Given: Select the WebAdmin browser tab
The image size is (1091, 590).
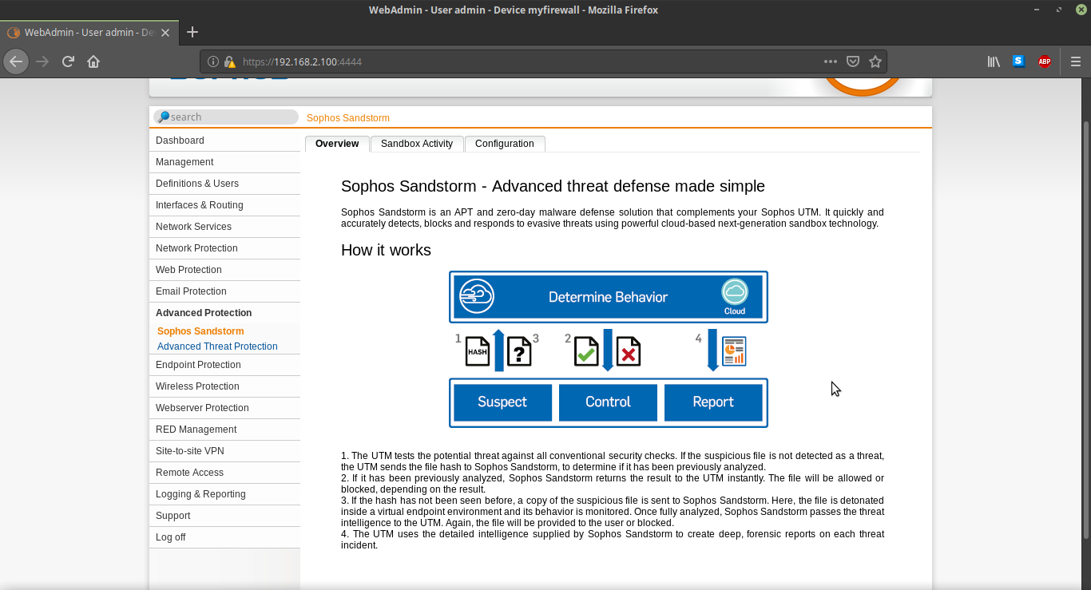Looking at the screenshot, I should click(88, 33).
